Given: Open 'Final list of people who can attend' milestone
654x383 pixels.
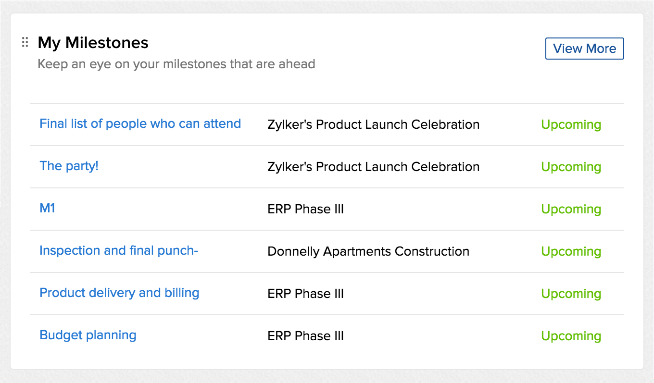Looking at the screenshot, I should (x=140, y=124).
